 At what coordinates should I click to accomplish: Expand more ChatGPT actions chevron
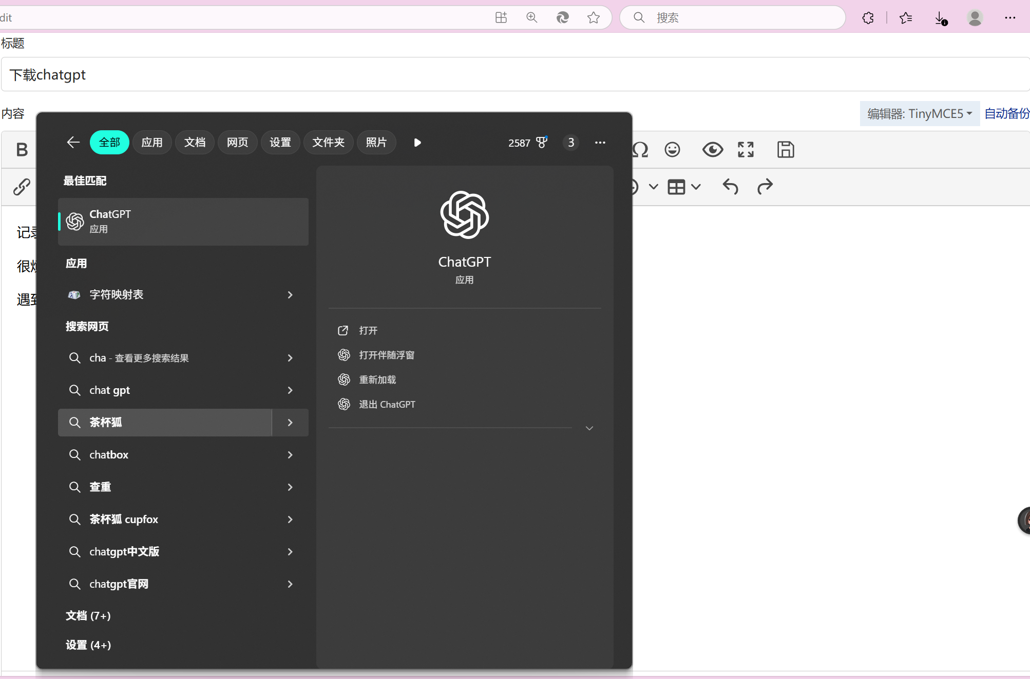tap(589, 428)
